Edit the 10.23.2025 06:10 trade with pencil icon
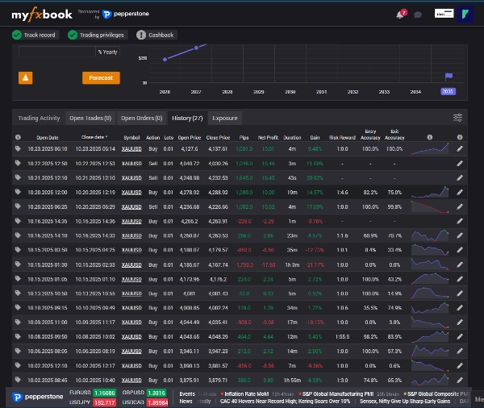The image size is (484, 408). pyautogui.click(x=460, y=148)
